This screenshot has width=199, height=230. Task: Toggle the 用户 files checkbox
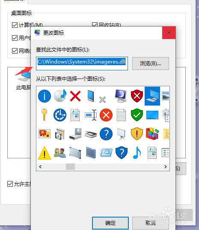point(15,38)
